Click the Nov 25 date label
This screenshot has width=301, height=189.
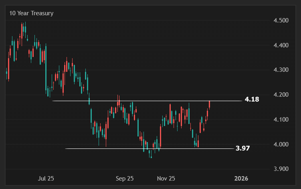[166, 178]
